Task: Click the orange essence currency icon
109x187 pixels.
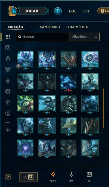Action: click(x=53, y=175)
